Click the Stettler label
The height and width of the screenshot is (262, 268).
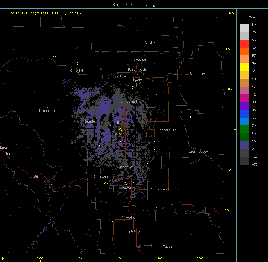pyautogui.click(x=197, y=74)
